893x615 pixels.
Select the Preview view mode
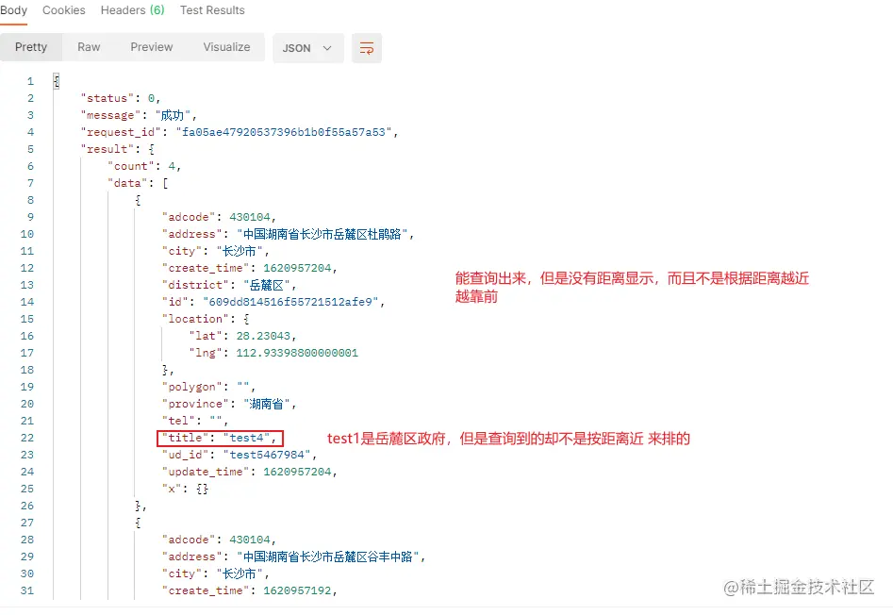pos(152,47)
